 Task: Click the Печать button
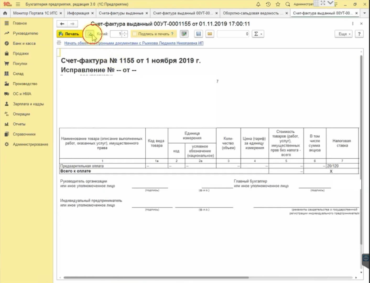tap(69, 34)
